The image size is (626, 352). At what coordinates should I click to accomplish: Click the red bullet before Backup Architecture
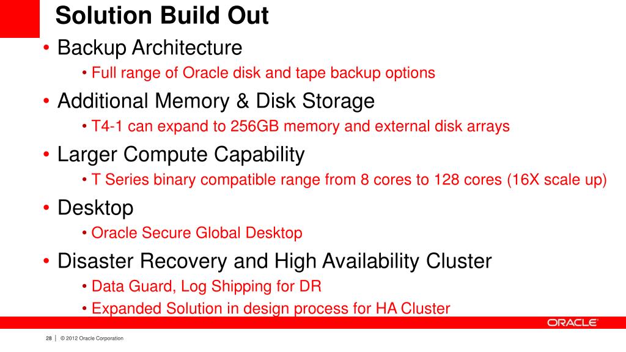46,48
